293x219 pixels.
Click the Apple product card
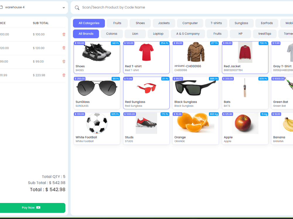(x=245, y=128)
